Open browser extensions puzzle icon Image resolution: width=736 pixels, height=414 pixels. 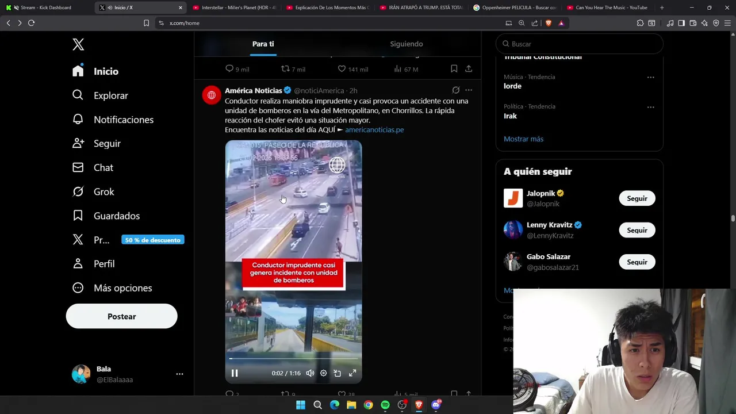click(640, 23)
